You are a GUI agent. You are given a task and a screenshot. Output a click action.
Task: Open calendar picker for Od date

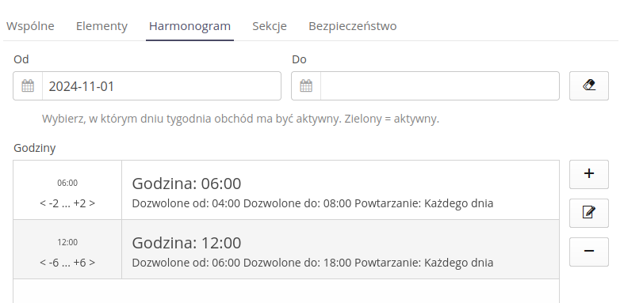(28, 85)
